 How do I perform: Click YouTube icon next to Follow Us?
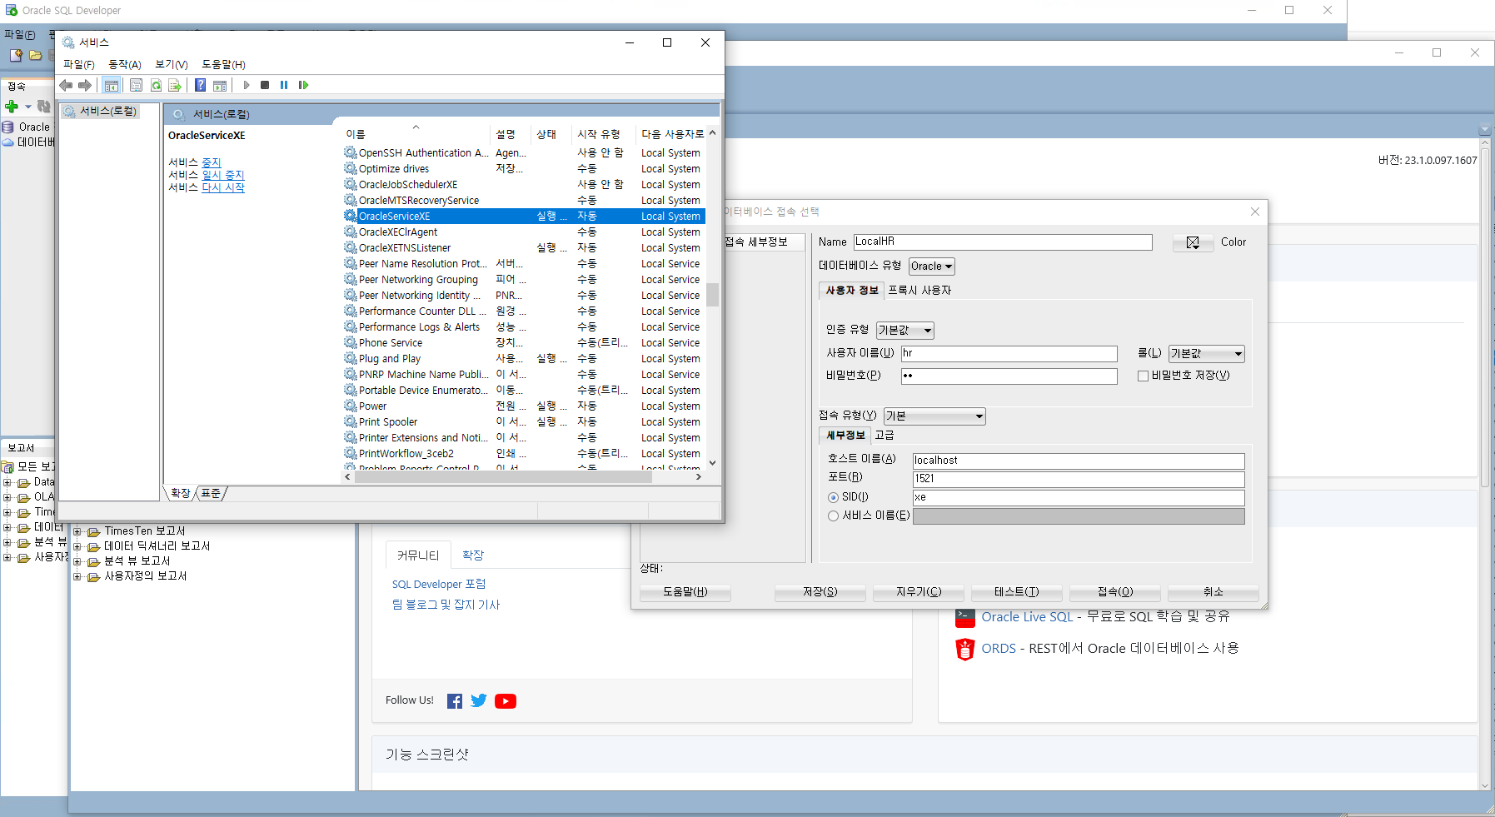506,701
